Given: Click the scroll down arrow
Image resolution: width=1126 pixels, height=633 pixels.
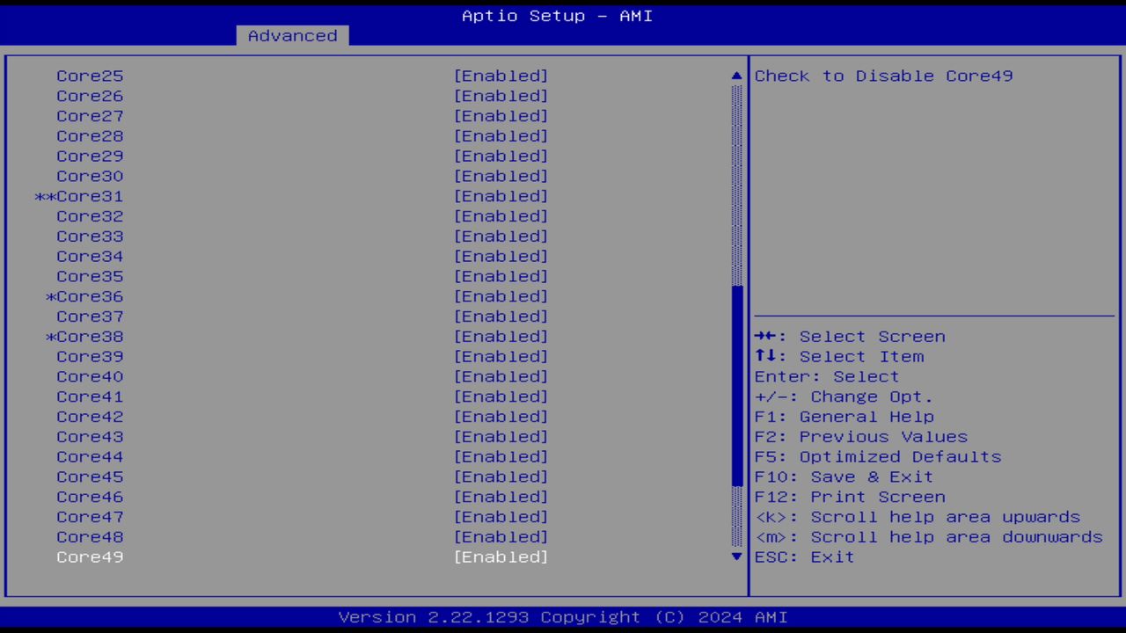Looking at the screenshot, I should pos(737,557).
